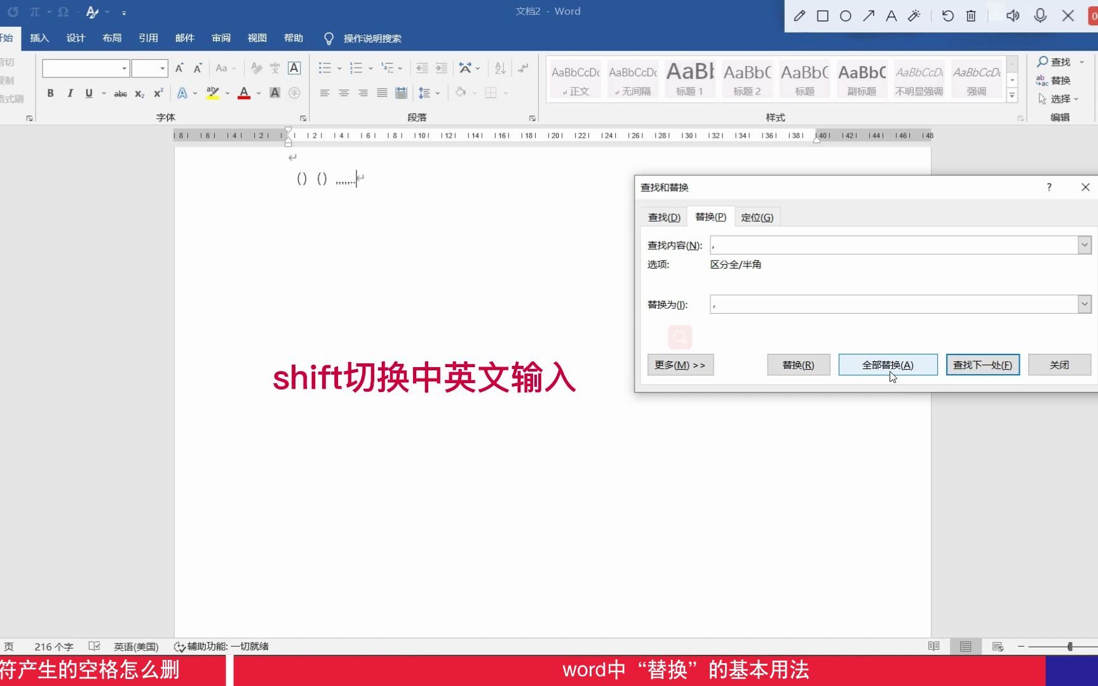1098x686 pixels.
Task: Click Replace in Editing group
Action: pyautogui.click(x=1054, y=81)
